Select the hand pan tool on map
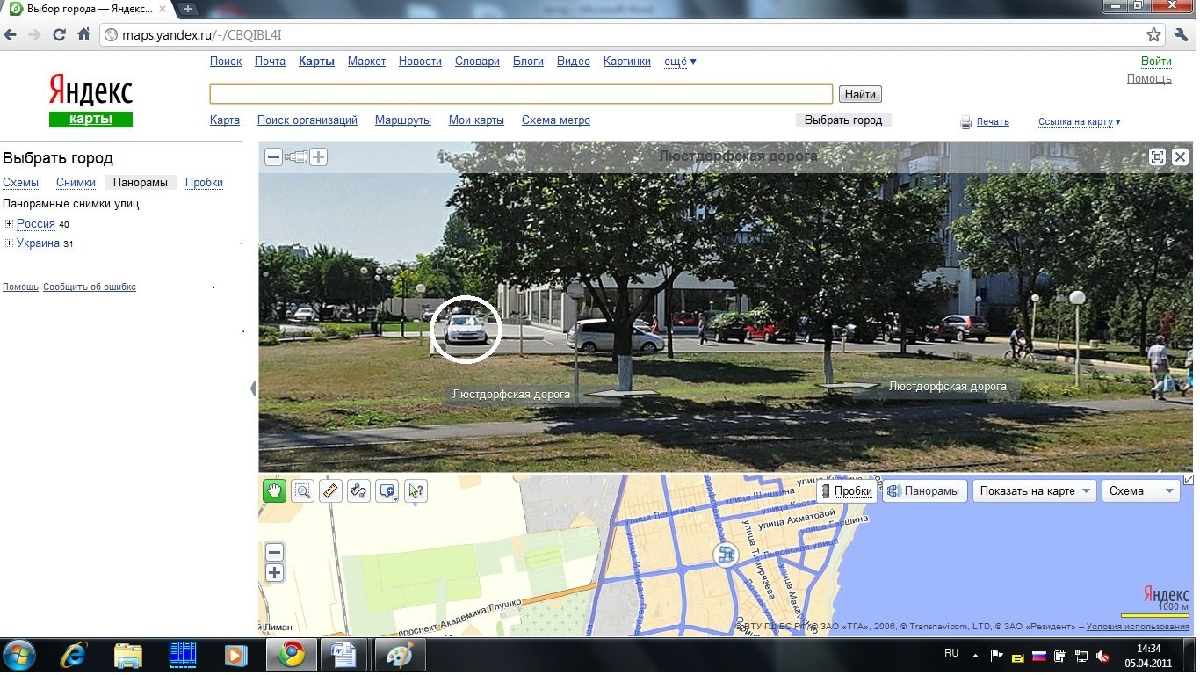Screen dimensions: 1200x675 pos(274,490)
